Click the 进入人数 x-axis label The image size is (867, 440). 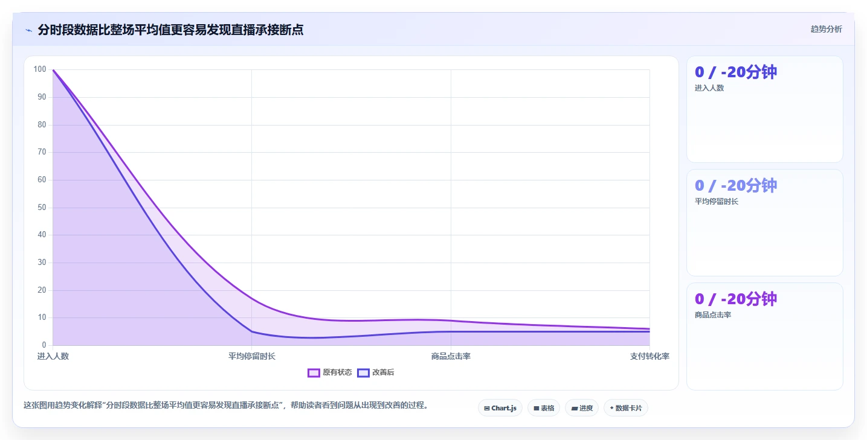(x=53, y=356)
